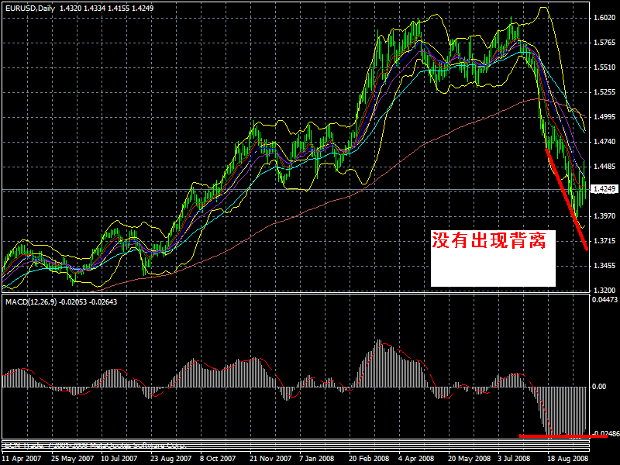The image size is (620, 465).
Task: Click price scale value 1.5765
Action: click(x=604, y=43)
